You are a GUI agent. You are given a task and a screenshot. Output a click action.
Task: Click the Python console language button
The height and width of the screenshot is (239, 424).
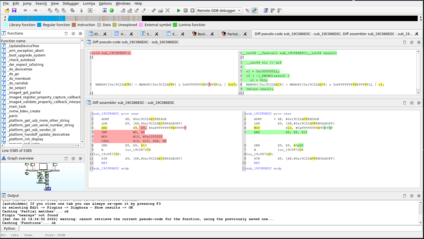tap(10, 228)
